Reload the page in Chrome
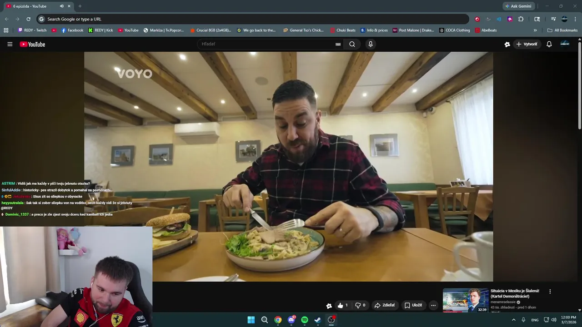This screenshot has width=582, height=327. pos(28,19)
